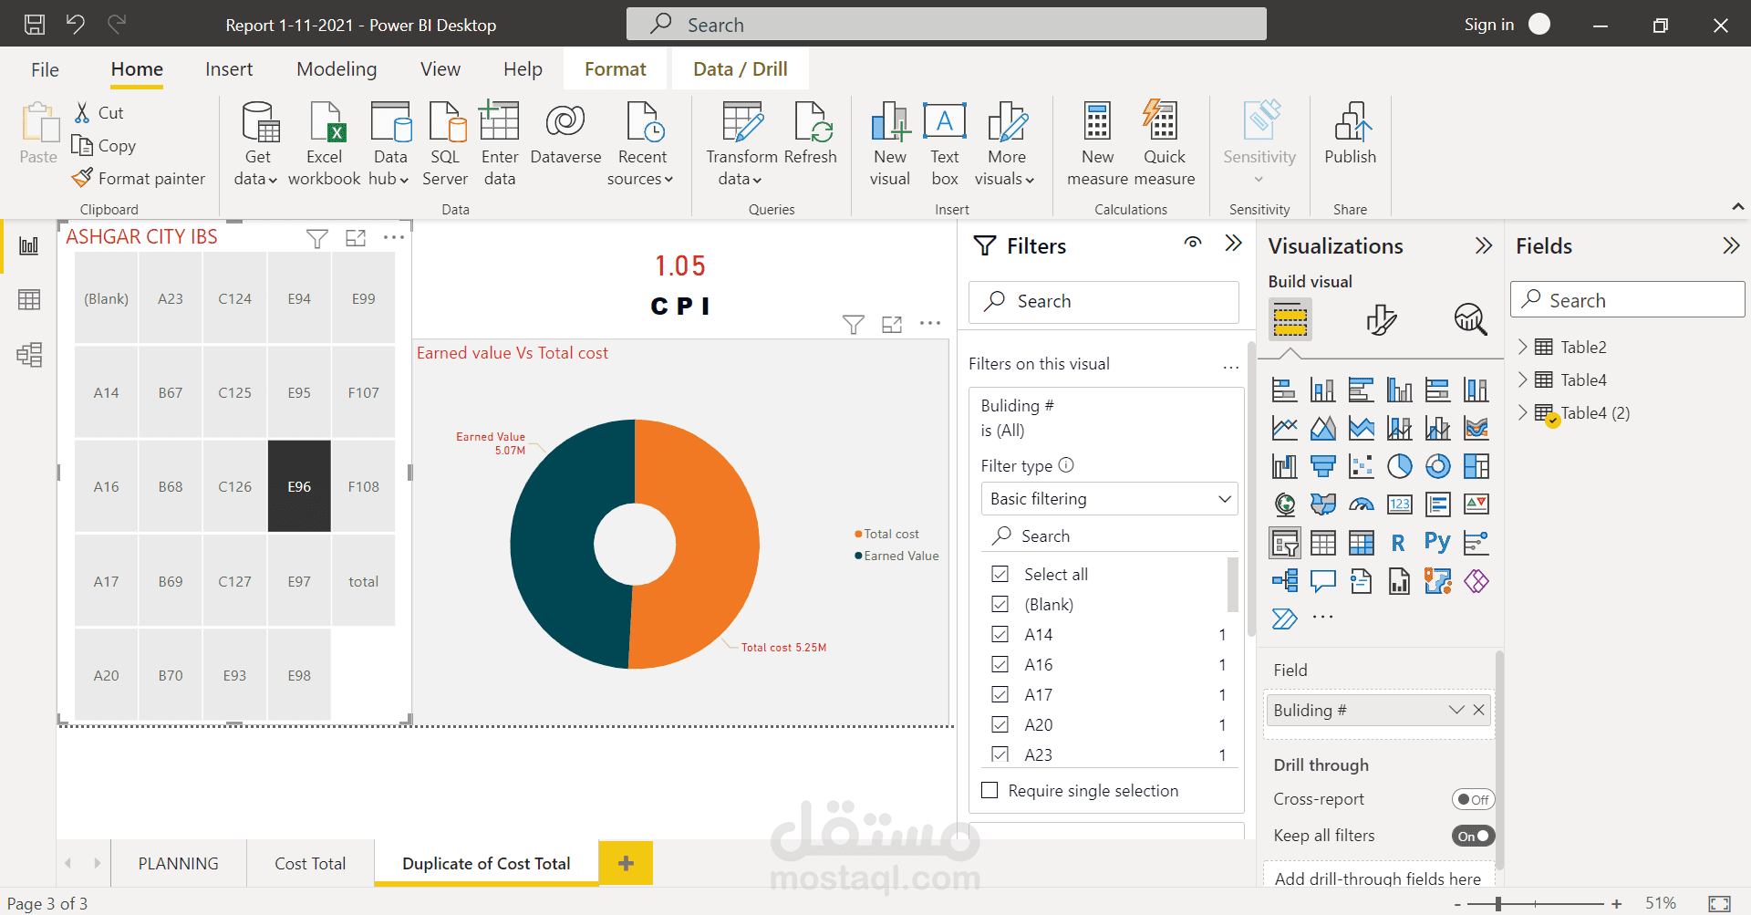Click the Refresh icon in Queries group
1751x915 pixels.
tap(811, 128)
